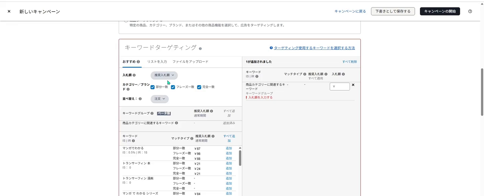Add マンガ で わかる シリーズ 部分一致 keyword
Viewport: 484px width, 196px height.
[229, 194]
